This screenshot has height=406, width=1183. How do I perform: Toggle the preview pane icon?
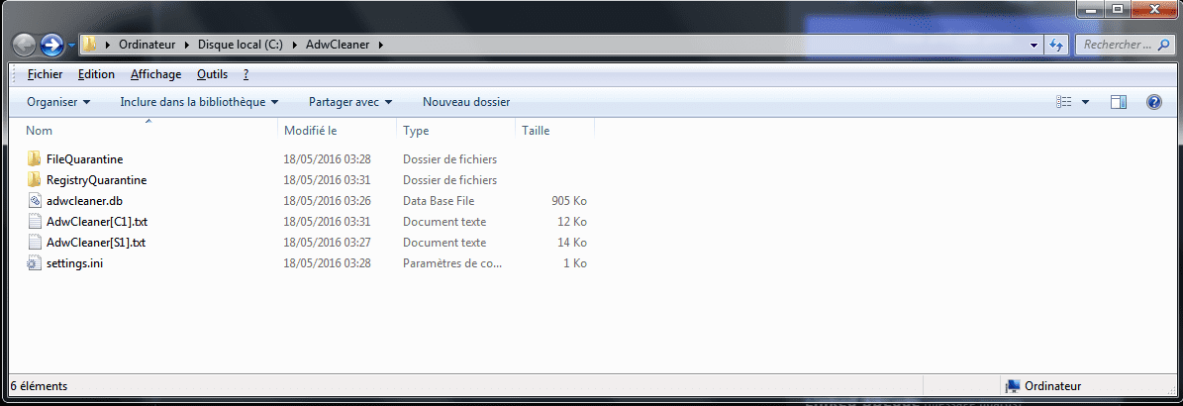coord(1118,102)
